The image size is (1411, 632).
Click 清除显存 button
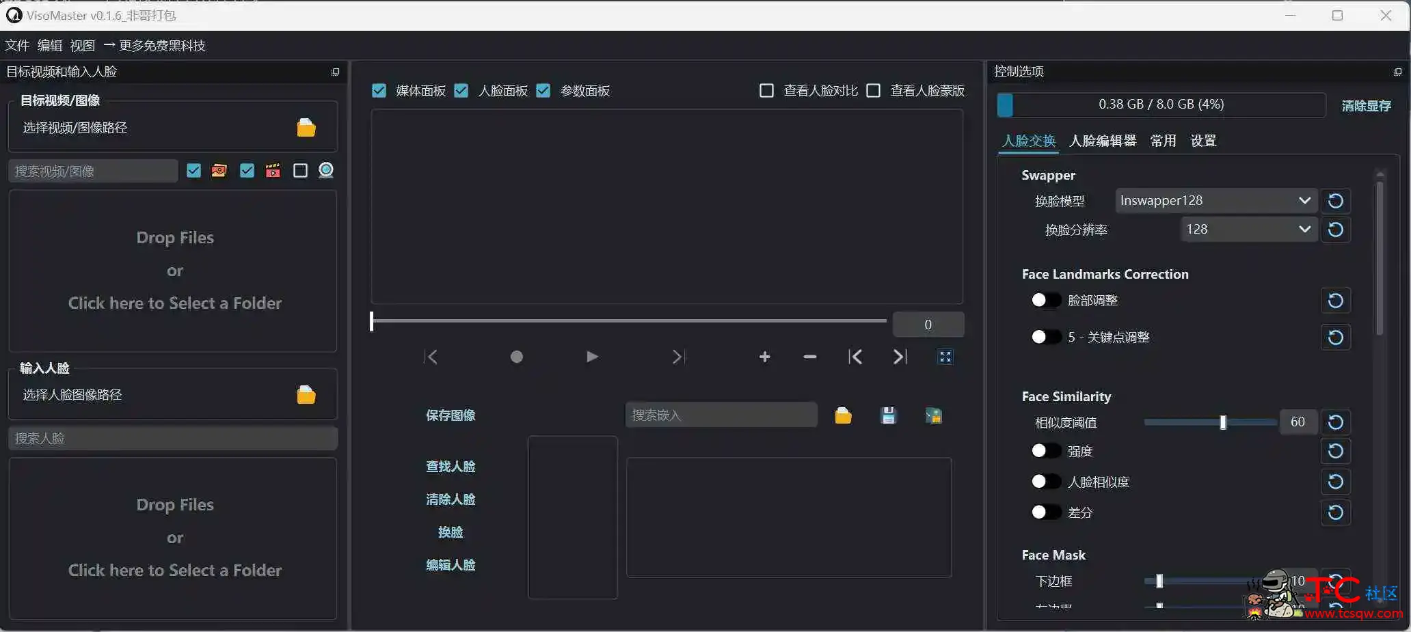pyautogui.click(x=1366, y=106)
